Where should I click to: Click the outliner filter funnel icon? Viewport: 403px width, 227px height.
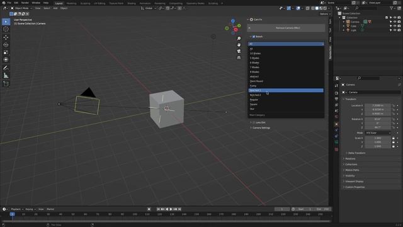coord(392,8)
